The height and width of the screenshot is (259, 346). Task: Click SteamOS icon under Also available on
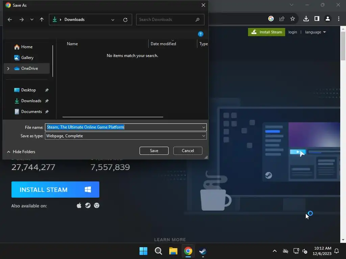tap(88, 205)
